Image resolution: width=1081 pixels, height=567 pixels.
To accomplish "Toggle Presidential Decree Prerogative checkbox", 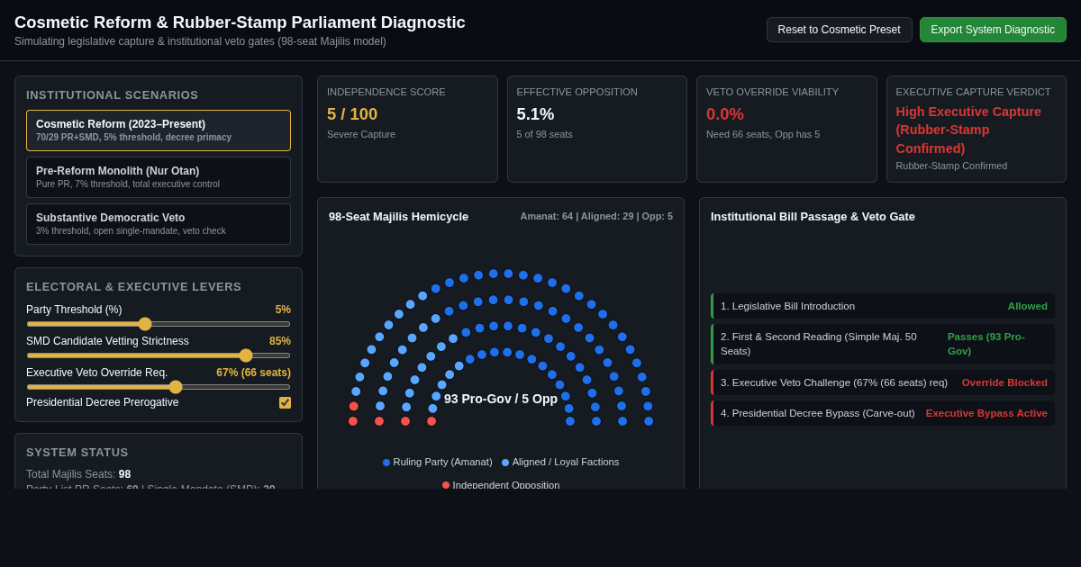I will coord(285,402).
